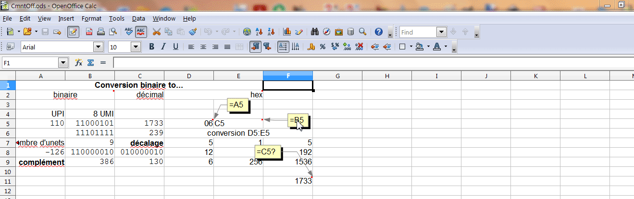The height and width of the screenshot is (199, 634).
Task: Open the Font Size dropdown
Action: tap(136, 47)
